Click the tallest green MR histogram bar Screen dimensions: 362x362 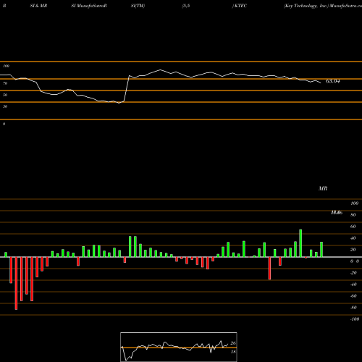tap(300, 243)
